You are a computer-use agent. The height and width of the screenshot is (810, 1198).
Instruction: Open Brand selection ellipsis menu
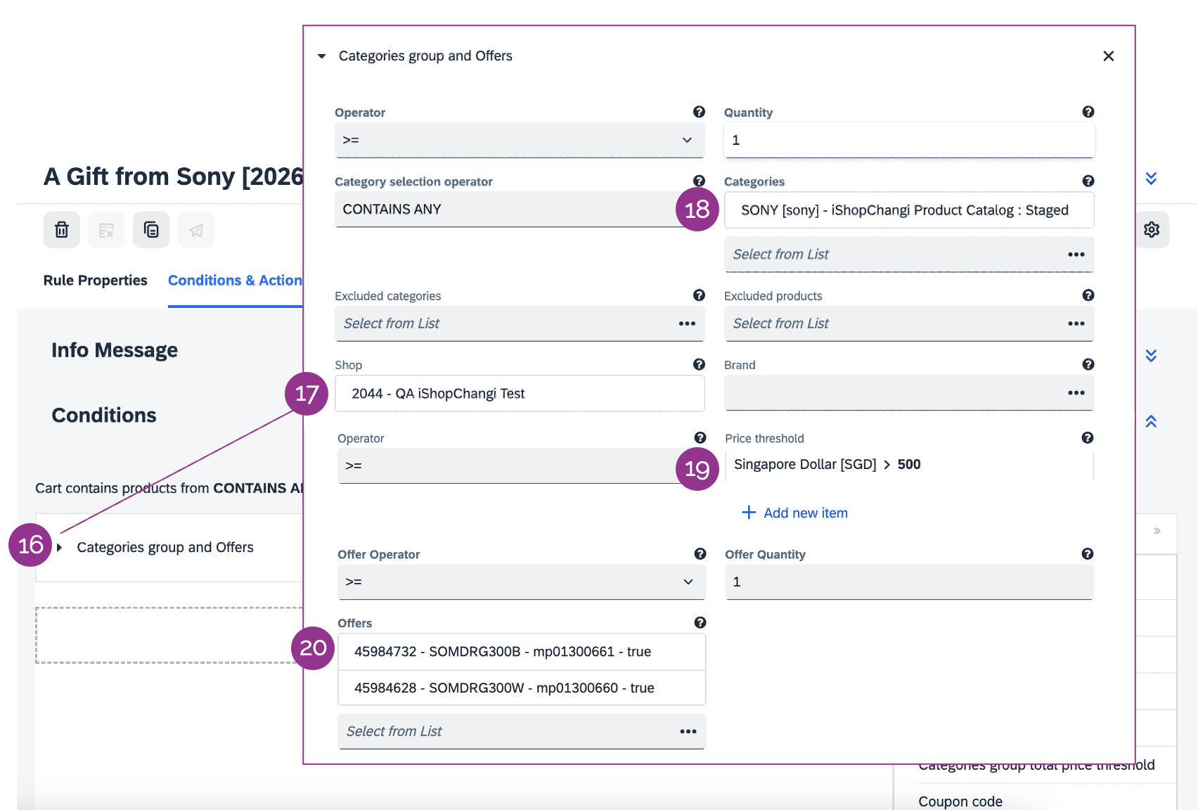[x=1076, y=393]
